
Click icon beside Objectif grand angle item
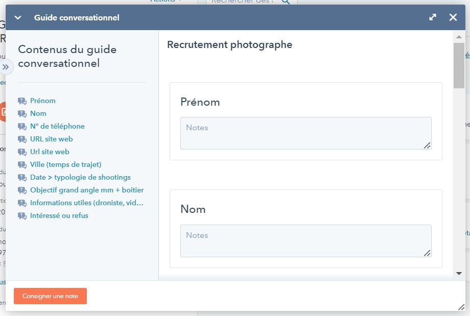pos(22,190)
